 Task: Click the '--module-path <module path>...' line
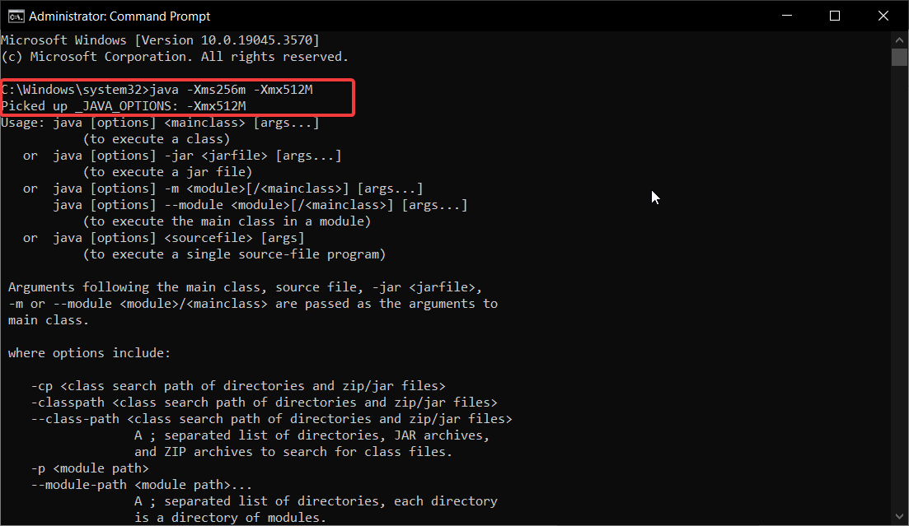point(142,485)
